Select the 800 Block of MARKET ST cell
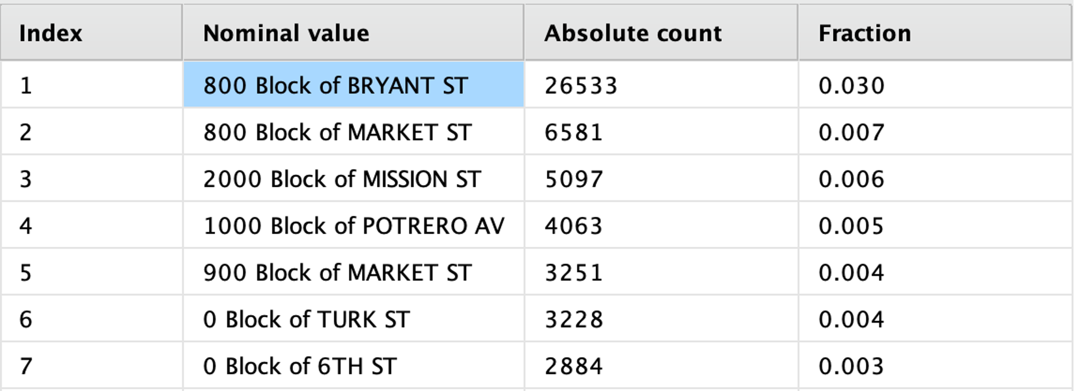The width and height of the screenshot is (1074, 391). tap(353, 132)
